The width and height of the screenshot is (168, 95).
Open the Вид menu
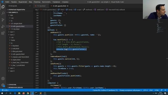tap(30, 2)
